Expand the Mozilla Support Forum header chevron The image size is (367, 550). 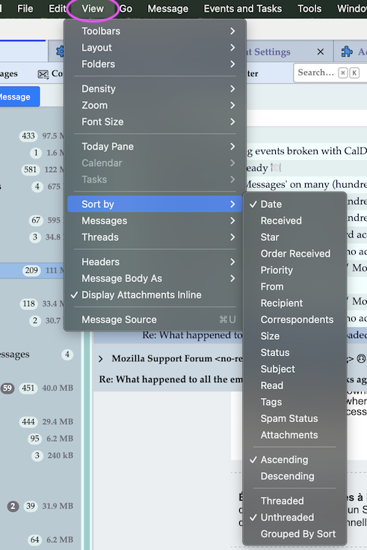coord(101,359)
